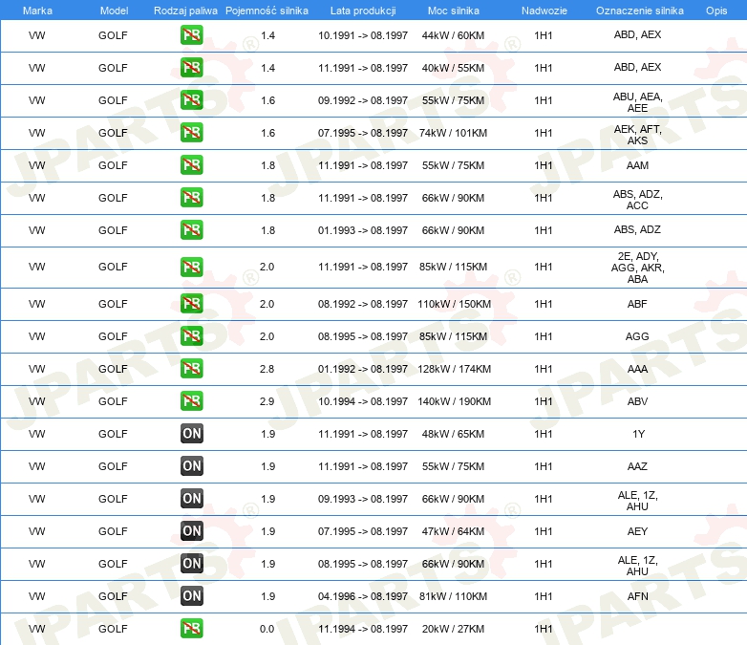Click date range 09.1992 -> 08.1997
The image size is (747, 645).
point(363,100)
